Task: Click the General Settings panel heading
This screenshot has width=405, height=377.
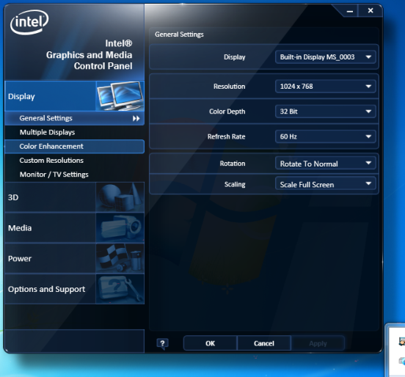Action: coord(179,34)
